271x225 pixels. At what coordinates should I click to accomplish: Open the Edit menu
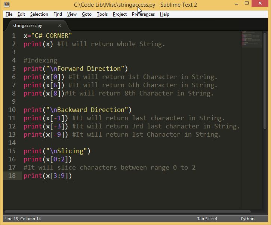click(x=21, y=14)
